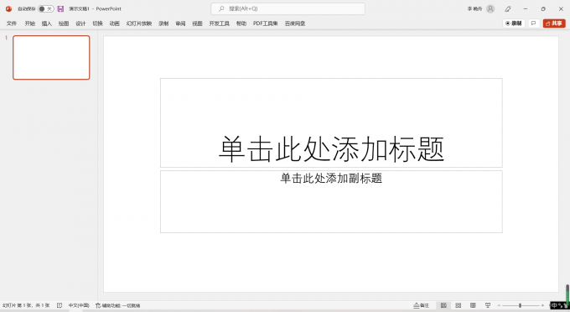Open the 百度网盘 tab
570x312 pixels.
pyautogui.click(x=295, y=23)
